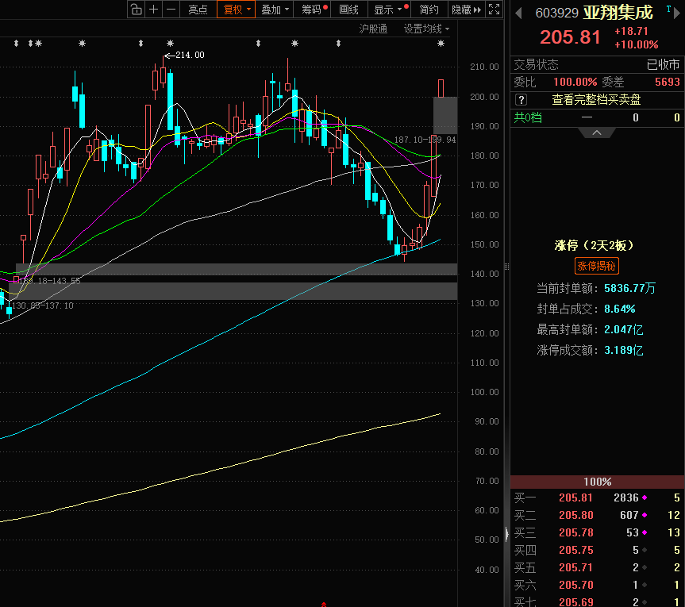Open the 显示 display dropdown

[x=388, y=10]
